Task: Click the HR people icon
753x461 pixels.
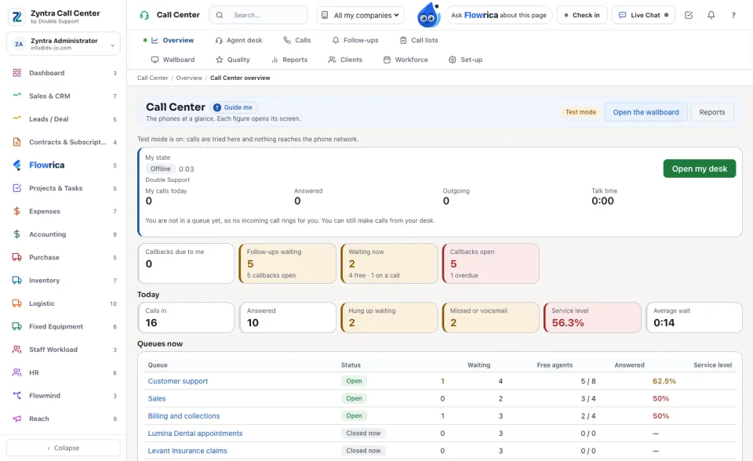Action: (x=16, y=372)
